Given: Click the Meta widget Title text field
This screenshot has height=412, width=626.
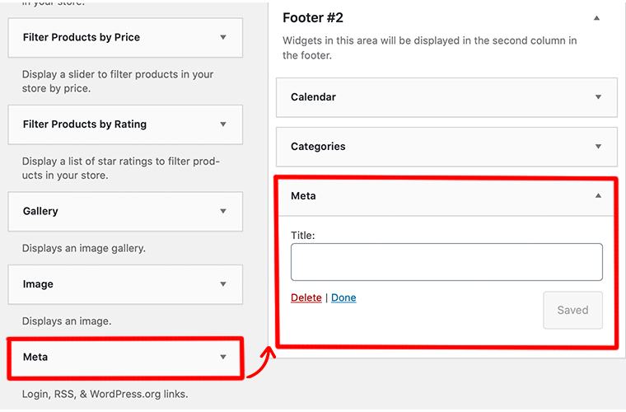Looking at the screenshot, I should [x=446, y=262].
